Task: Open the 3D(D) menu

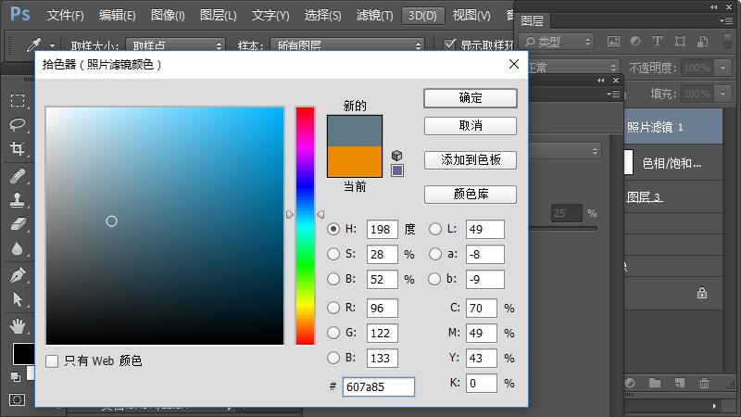Action: tap(422, 16)
